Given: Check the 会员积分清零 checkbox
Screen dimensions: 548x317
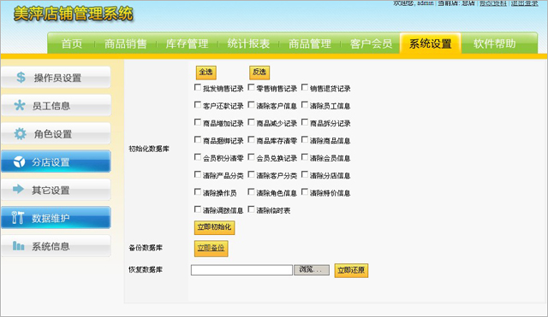Looking at the screenshot, I should click(x=198, y=157).
